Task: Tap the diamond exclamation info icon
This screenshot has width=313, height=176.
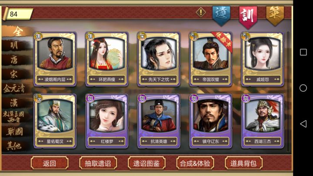Action: pos(201,12)
